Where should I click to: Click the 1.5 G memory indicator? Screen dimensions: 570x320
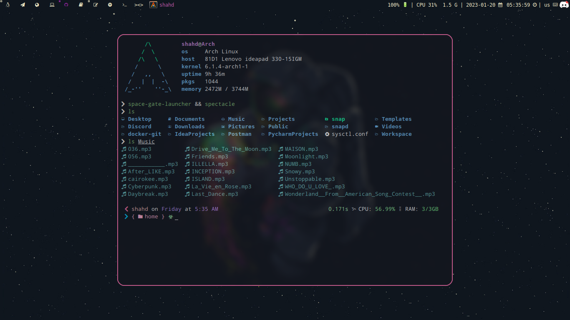[x=450, y=5]
